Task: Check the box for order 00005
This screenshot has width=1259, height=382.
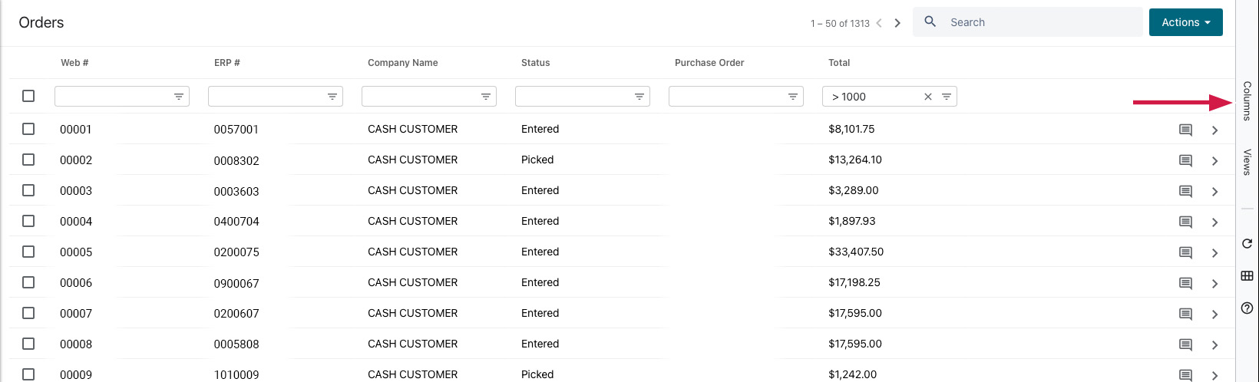Action: [28, 252]
